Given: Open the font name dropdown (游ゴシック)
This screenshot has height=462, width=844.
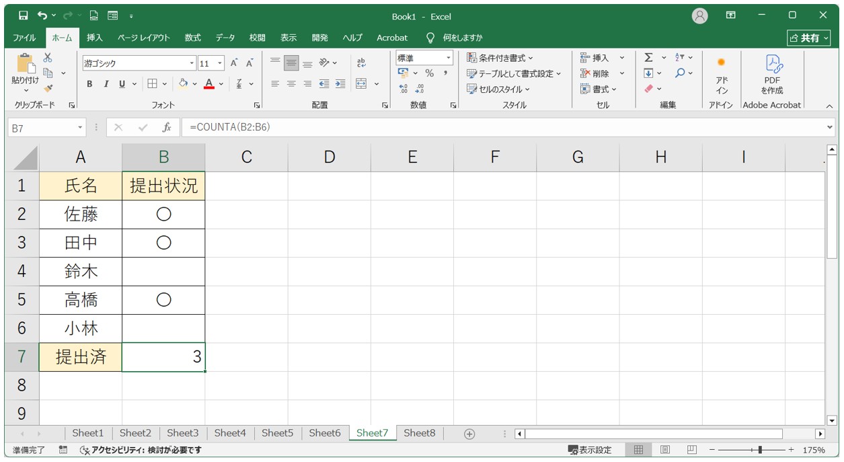Looking at the screenshot, I should [192, 64].
